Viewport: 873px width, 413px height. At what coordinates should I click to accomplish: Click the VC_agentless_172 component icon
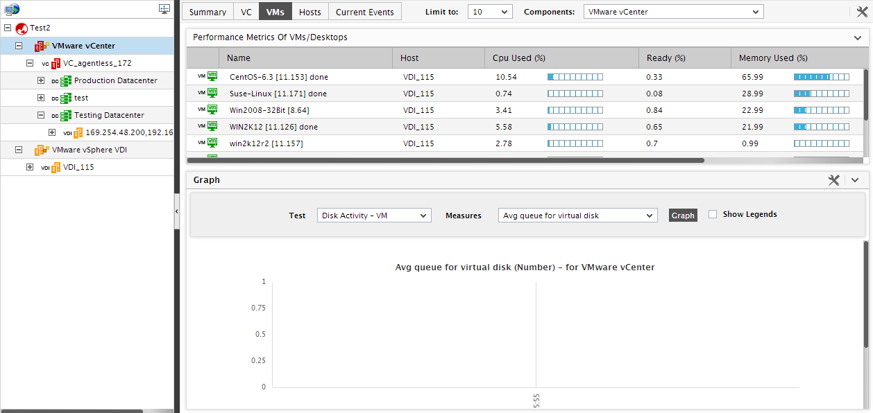pos(56,63)
